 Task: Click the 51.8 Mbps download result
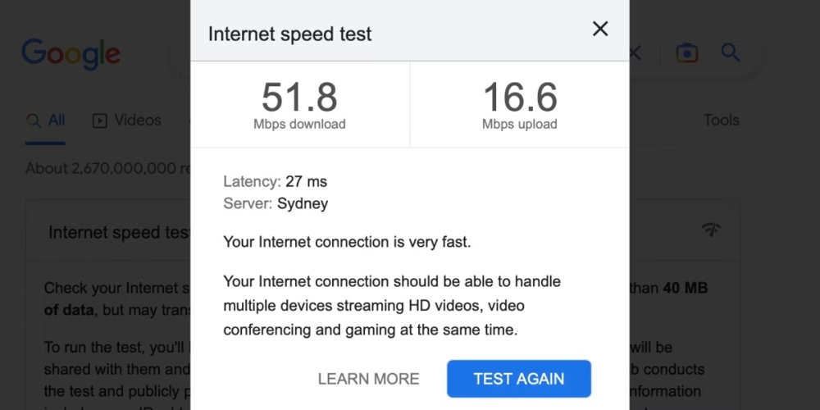click(x=299, y=105)
